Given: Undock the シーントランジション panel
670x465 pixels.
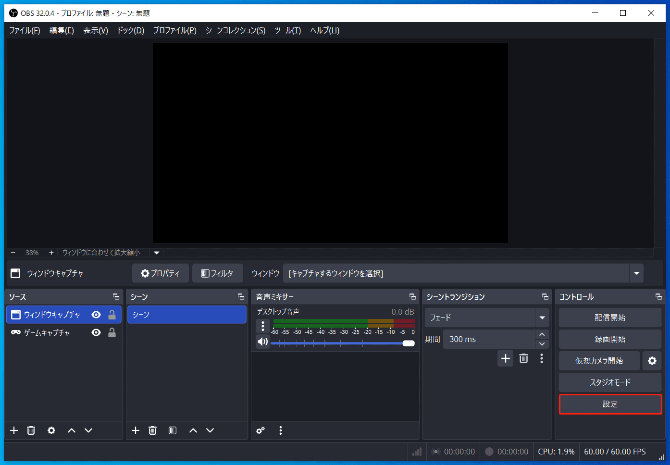Looking at the screenshot, I should pos(545,297).
